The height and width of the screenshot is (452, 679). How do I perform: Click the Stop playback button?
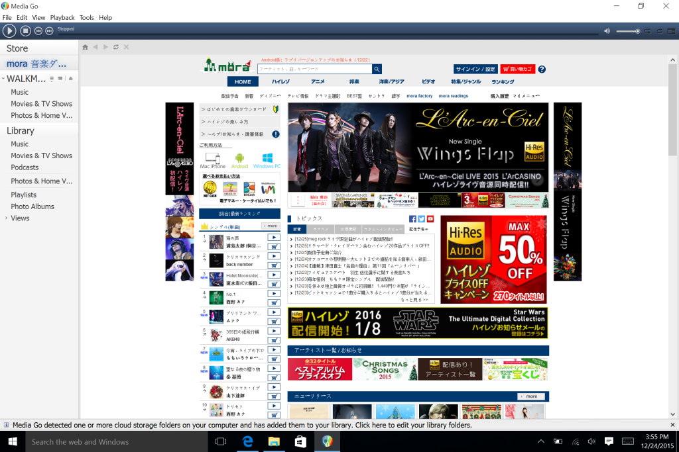pyautogui.click(x=26, y=30)
